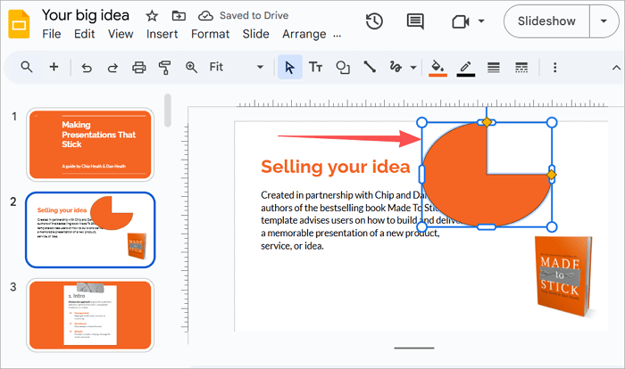Click the top-left resize handle of the shape
This screenshot has width=625, height=369.
tap(421, 122)
